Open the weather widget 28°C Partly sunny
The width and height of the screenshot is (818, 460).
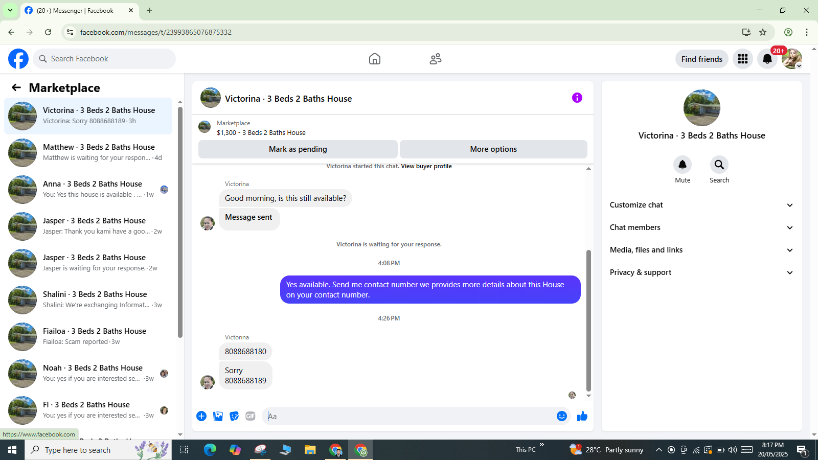pos(607,450)
